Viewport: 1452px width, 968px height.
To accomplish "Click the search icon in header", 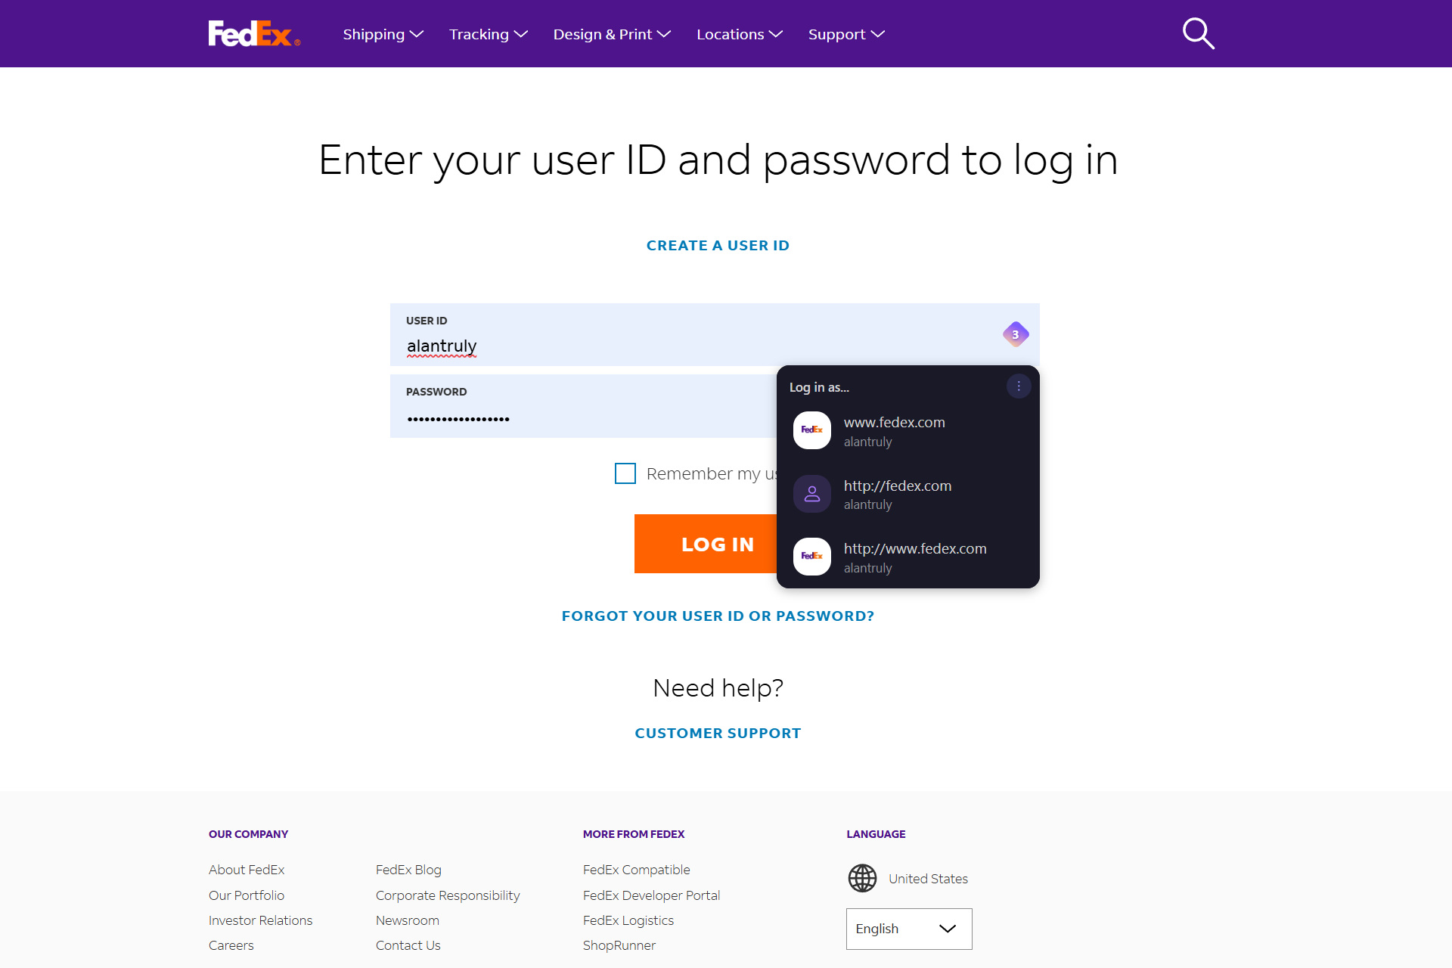I will (x=1198, y=33).
